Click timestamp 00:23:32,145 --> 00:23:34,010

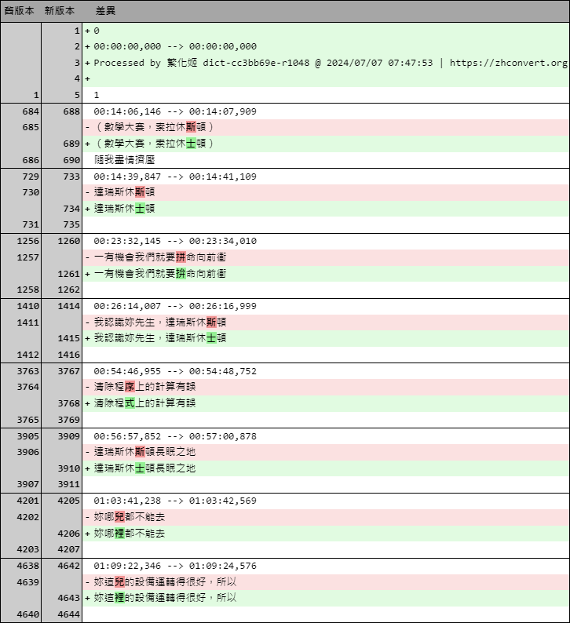pos(175,241)
